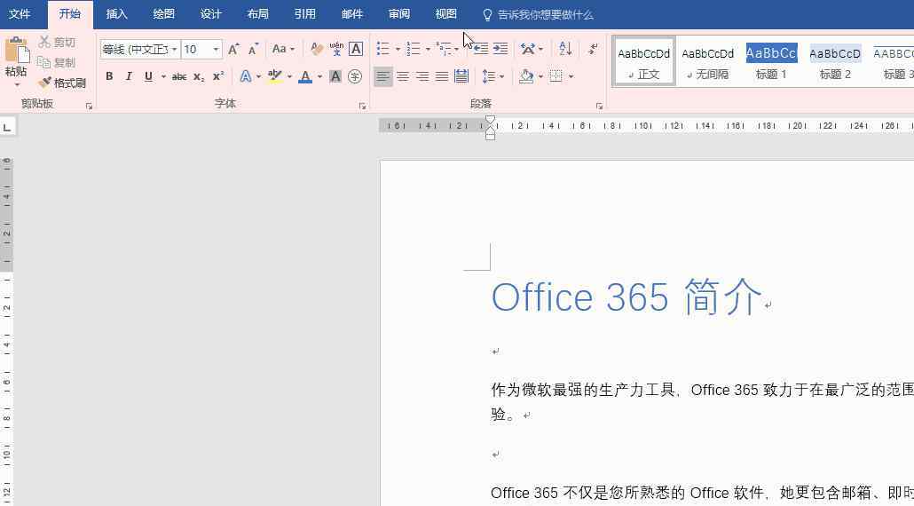Switch to the 邮件 (Mailings) tab

[352, 14]
